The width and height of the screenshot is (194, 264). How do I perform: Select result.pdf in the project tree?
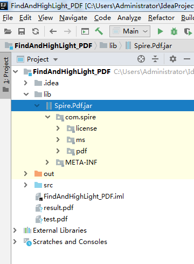[54, 208]
